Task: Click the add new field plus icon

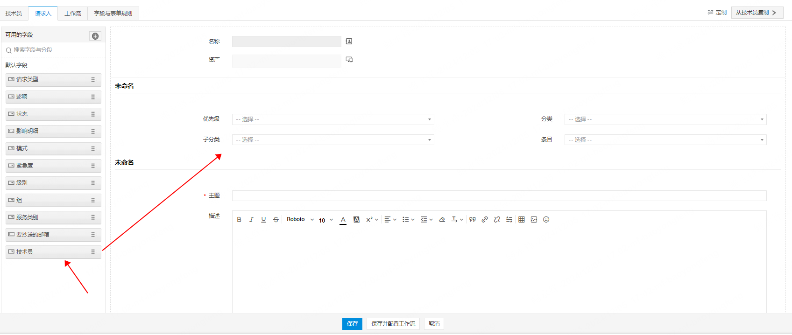Action: 95,36
